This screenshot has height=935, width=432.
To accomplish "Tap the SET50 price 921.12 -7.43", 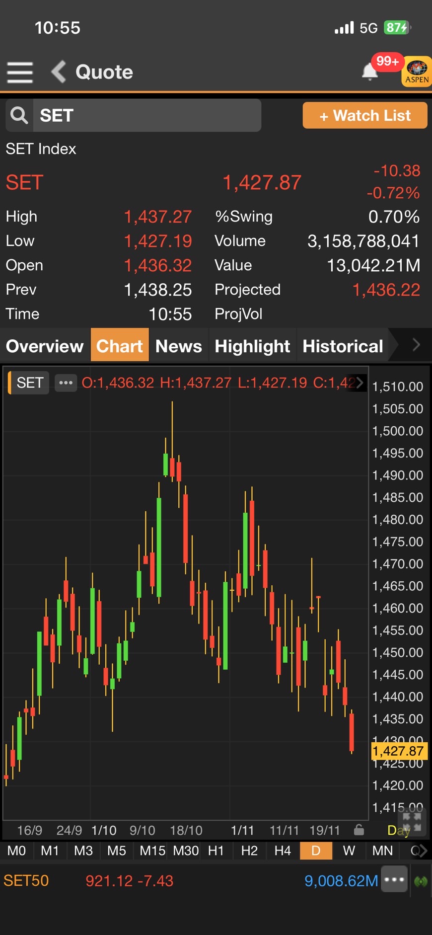I will 129,880.
